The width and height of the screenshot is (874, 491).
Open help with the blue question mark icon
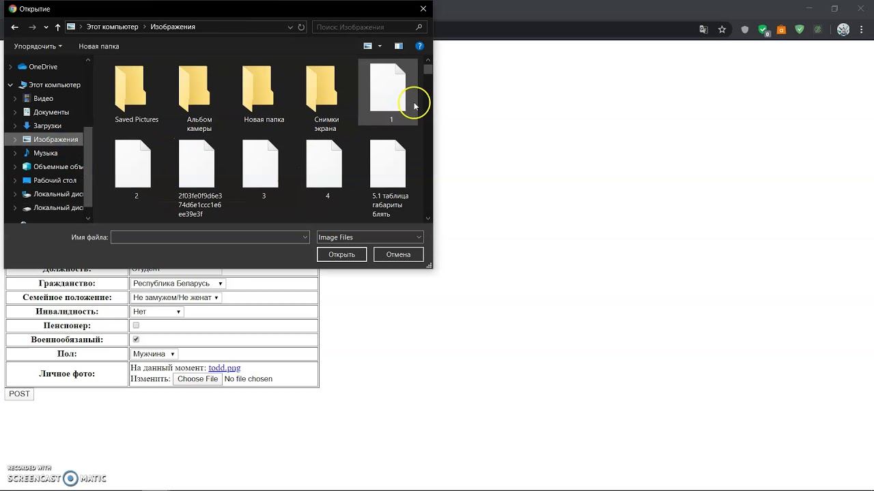420,46
